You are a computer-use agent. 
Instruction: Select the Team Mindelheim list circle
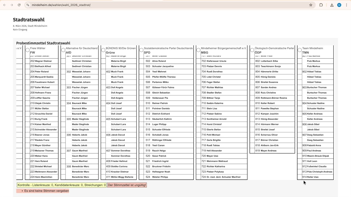coord(299,50)
